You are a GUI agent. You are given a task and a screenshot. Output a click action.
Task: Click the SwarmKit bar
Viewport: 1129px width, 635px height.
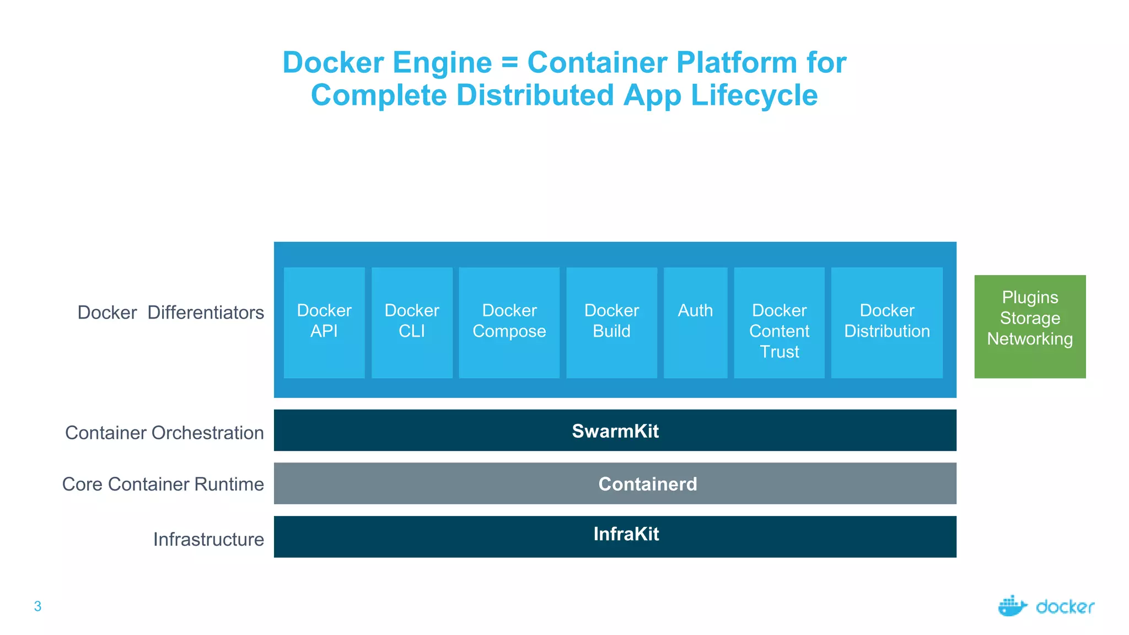615,430
